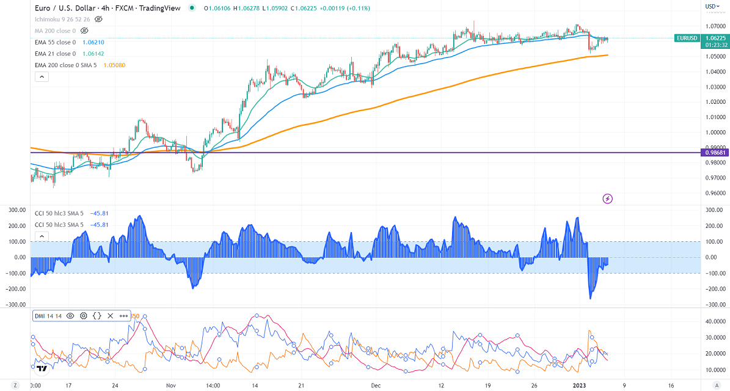The width and height of the screenshot is (730, 391).
Task: Click the 0.96000 price axis label
Action: click(715, 192)
